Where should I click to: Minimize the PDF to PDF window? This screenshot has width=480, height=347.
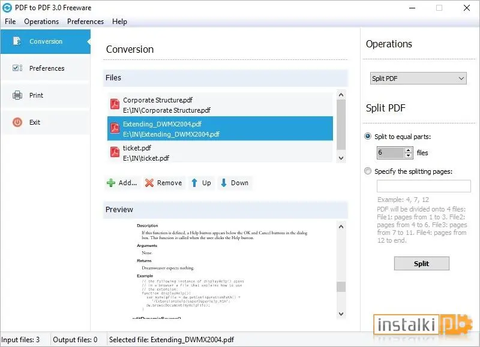tap(412, 8)
